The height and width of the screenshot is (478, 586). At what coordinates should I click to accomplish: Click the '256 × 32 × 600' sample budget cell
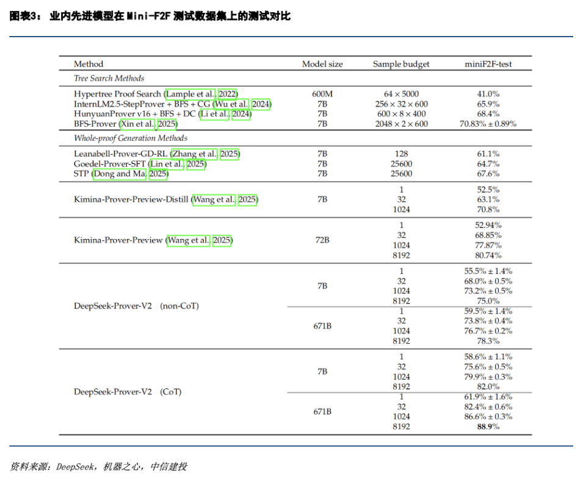(x=402, y=104)
